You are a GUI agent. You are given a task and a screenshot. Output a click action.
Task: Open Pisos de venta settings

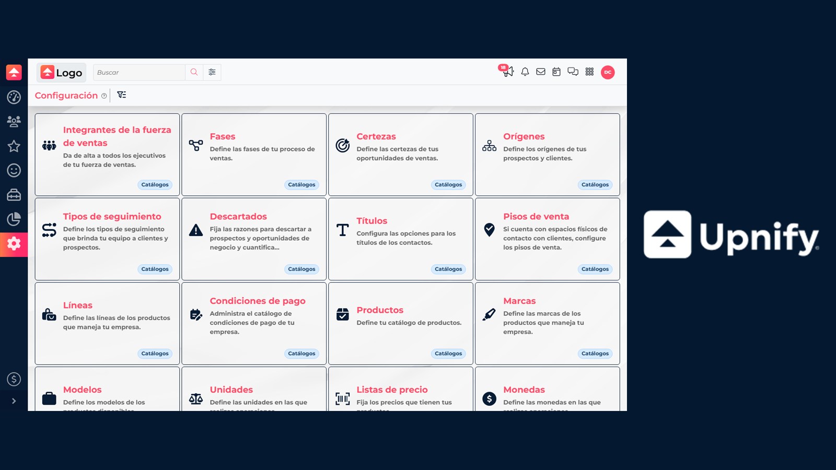click(x=548, y=239)
